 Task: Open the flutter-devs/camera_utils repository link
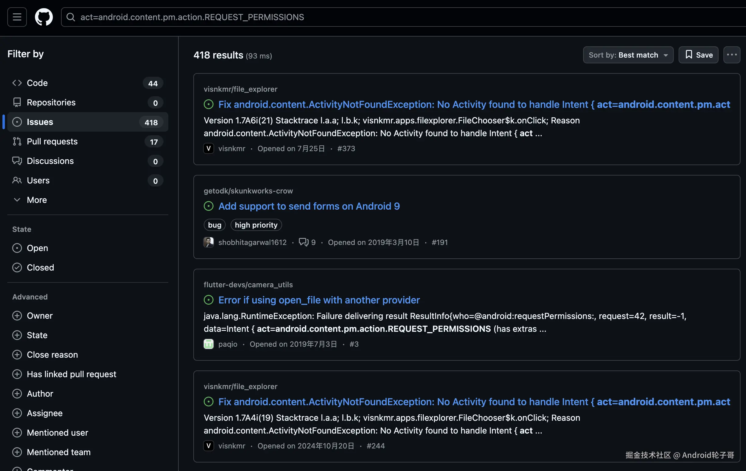click(248, 284)
